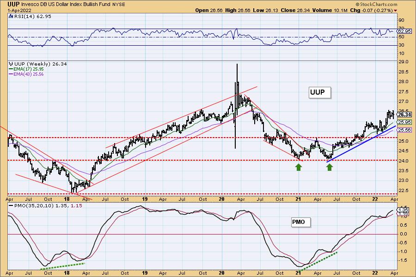Click the "RSI(14) 62.95" legend label
The height and width of the screenshot is (277, 416).
click(x=33, y=17)
